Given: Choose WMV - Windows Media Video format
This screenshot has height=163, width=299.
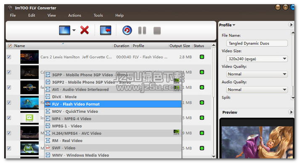Looking at the screenshot, I should tap(113, 155).
